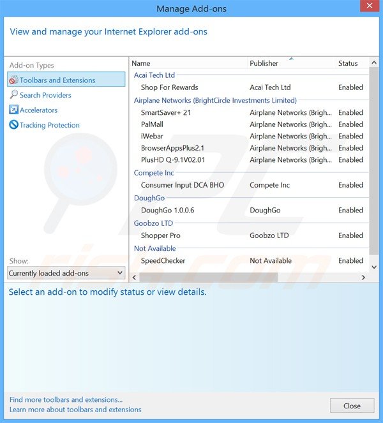Viewport: 383px width, 423px height.
Task: Open the Show add-ons dropdown
Action: (x=66, y=273)
